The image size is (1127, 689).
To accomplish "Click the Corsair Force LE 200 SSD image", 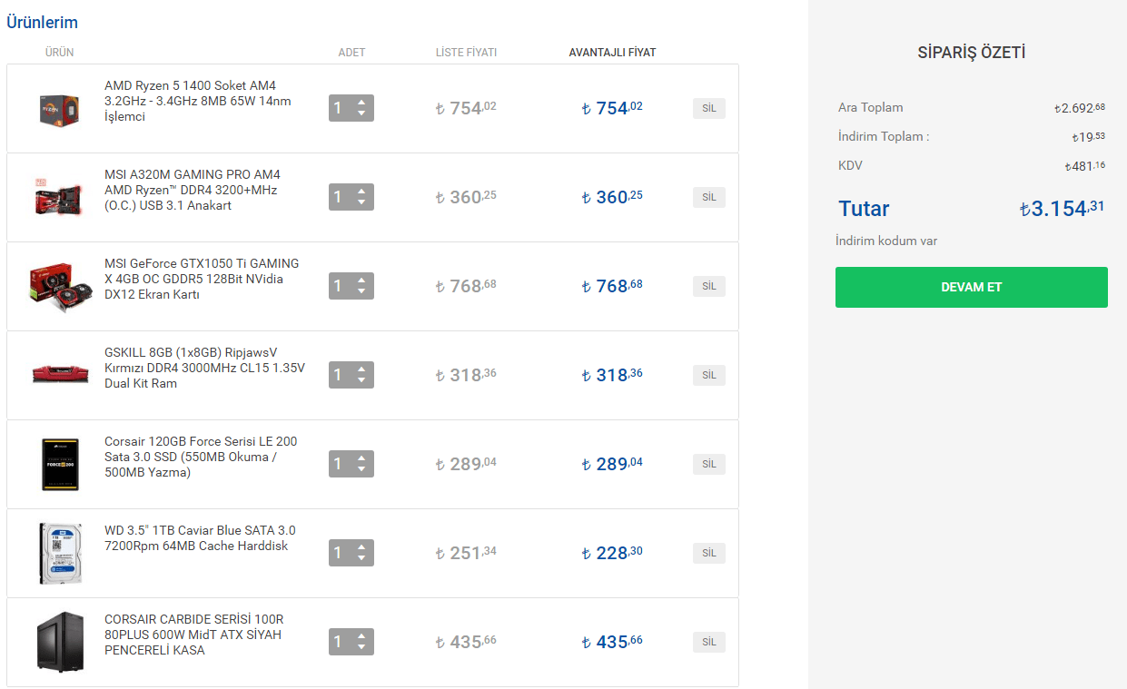I will point(61,464).
